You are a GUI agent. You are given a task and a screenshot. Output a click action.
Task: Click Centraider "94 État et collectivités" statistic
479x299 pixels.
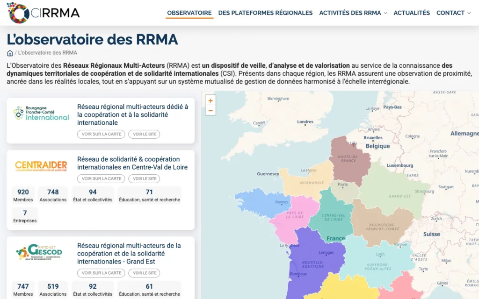93,195
